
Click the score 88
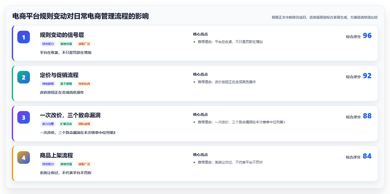(x=367, y=116)
